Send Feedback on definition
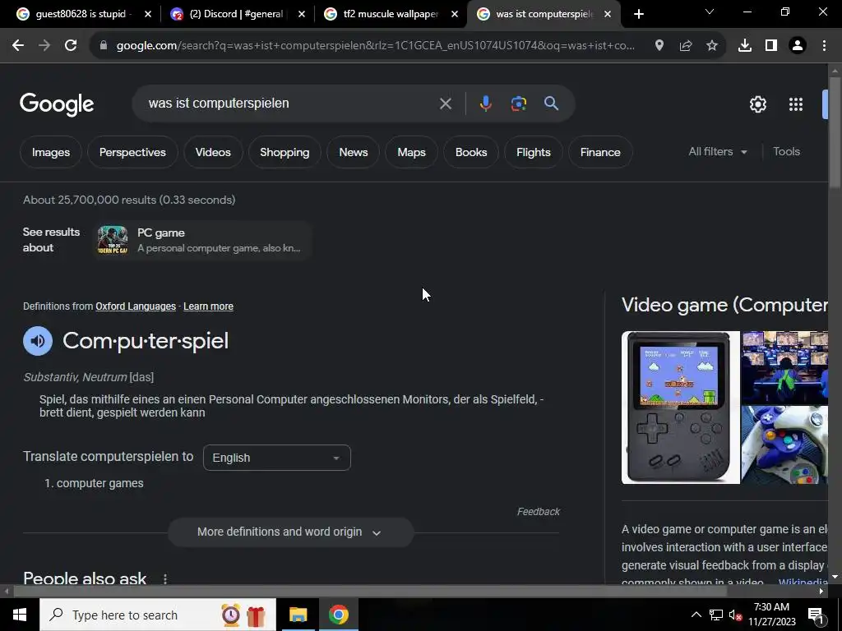Image resolution: width=842 pixels, height=631 pixels. pos(538,512)
